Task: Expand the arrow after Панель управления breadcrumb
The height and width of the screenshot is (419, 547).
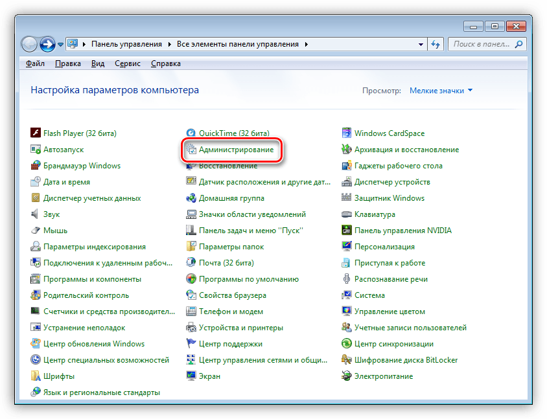Action: click(x=170, y=45)
